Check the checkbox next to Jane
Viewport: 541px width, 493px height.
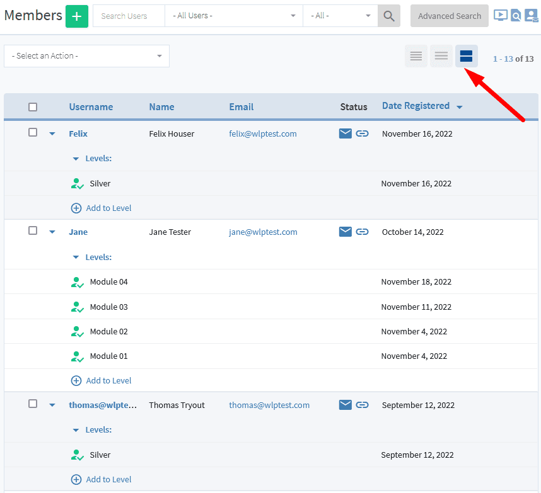[33, 231]
